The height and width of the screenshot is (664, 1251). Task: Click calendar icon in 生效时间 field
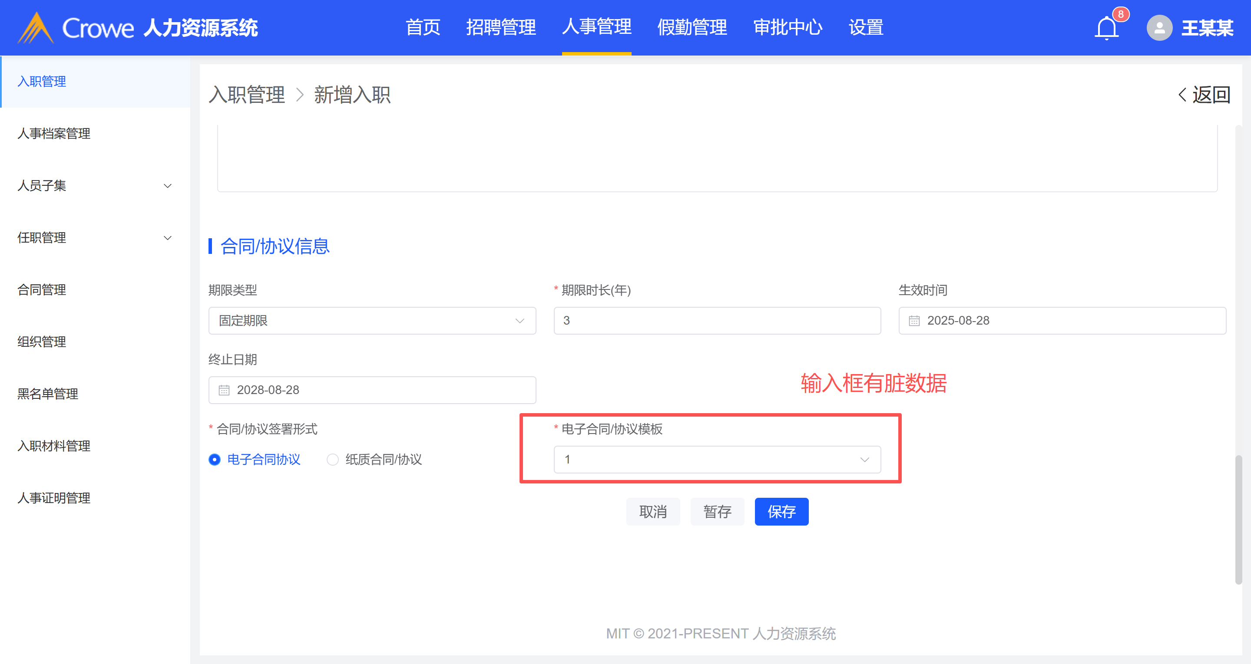914,321
